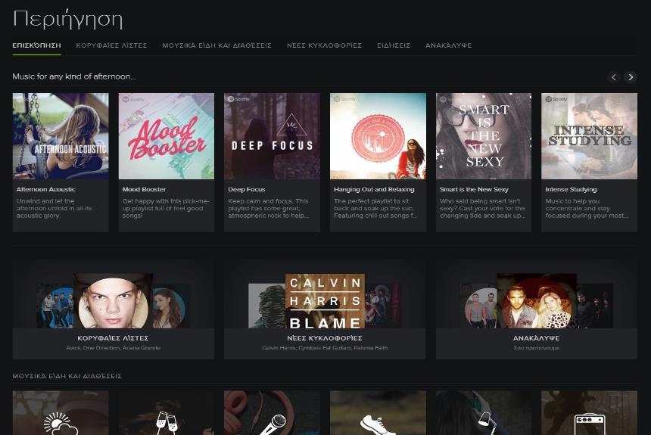Open the Smart is the New Sexy cover
This screenshot has height=435, width=651.
484,136
